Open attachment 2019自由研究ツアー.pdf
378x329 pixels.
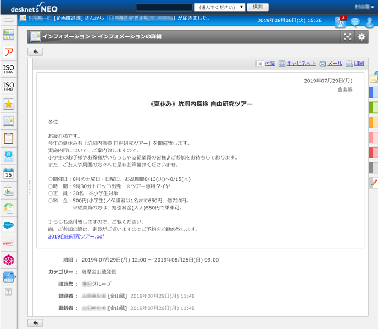76,236
